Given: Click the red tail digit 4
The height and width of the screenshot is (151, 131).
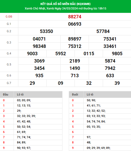Looking at the screenshot, I should click(x=73, y=121).
